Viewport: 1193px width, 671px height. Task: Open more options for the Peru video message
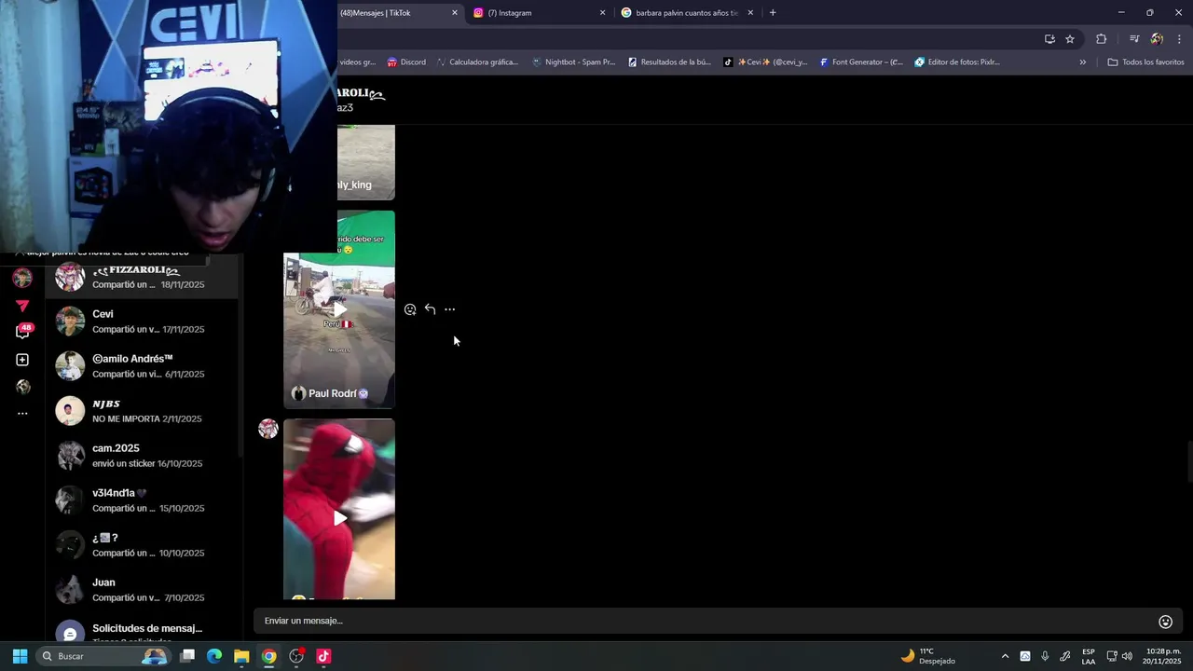pos(449,309)
